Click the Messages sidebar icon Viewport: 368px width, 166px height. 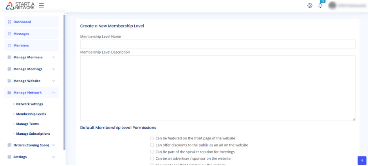click(x=9, y=34)
